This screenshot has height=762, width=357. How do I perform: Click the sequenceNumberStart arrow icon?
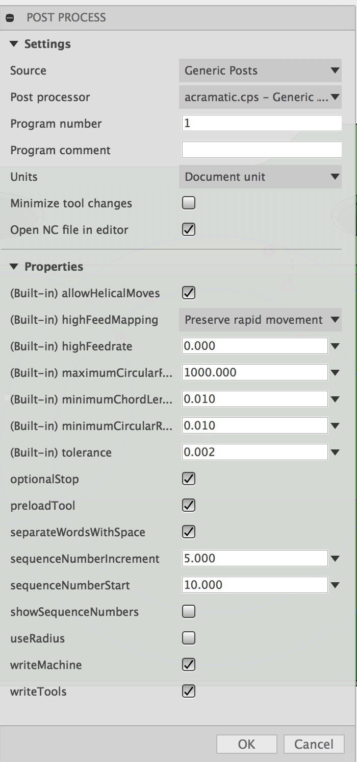click(335, 585)
